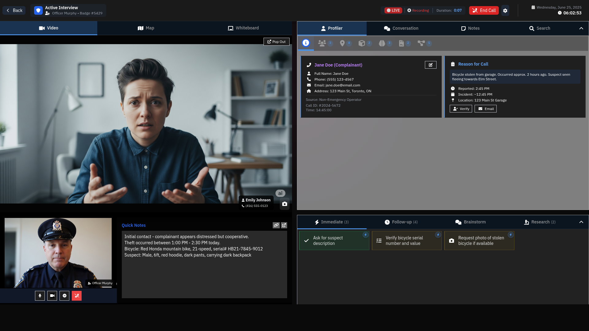Switch to the Whiteboard tab
Viewport: 589px width, 331px height.
(243, 28)
